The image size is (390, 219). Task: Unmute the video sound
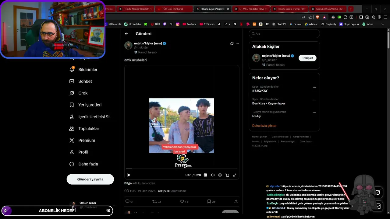coord(213,175)
